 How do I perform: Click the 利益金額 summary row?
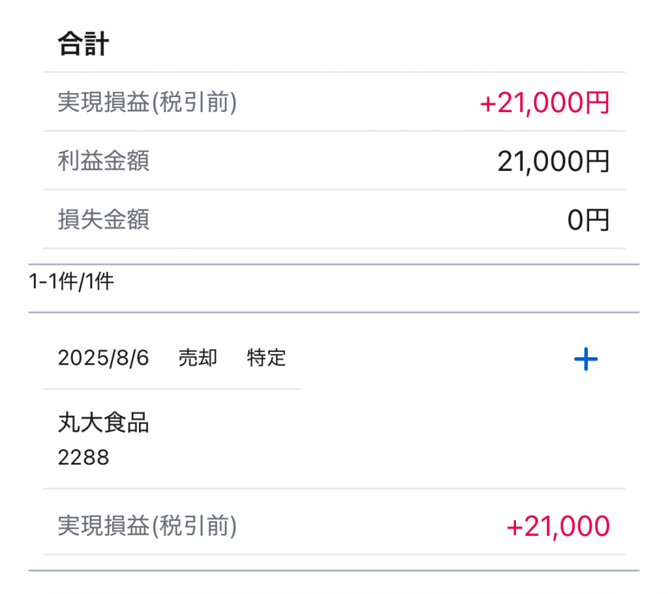pos(334,161)
